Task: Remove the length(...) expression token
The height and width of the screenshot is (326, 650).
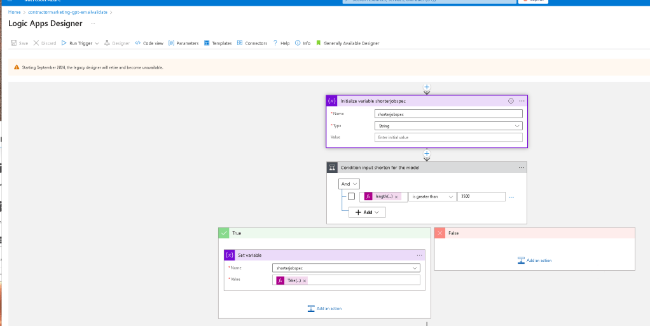Action: (396, 197)
